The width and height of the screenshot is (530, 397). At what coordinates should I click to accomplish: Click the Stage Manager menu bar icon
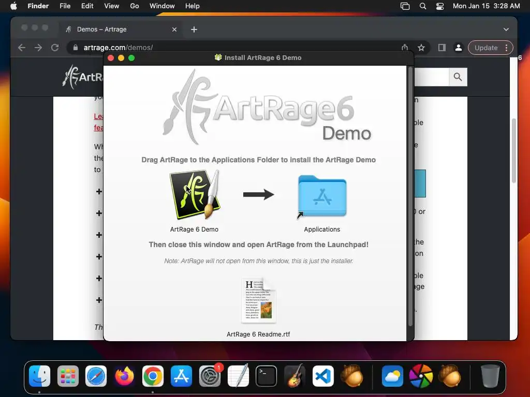405,6
